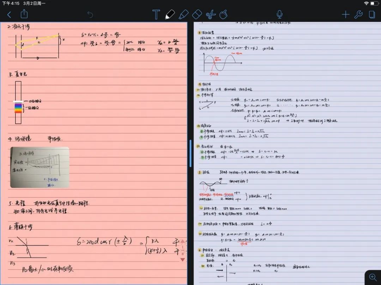Jump to next page with down arrow
This screenshot has height=285, width=381.
point(182,260)
